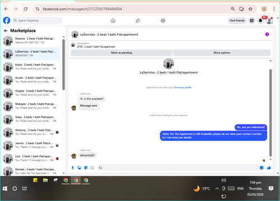Click More options button
Viewport: 280px width, 201px height.
(x=222, y=52)
